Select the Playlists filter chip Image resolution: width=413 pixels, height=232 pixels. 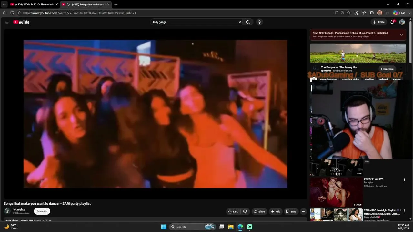click(369, 79)
